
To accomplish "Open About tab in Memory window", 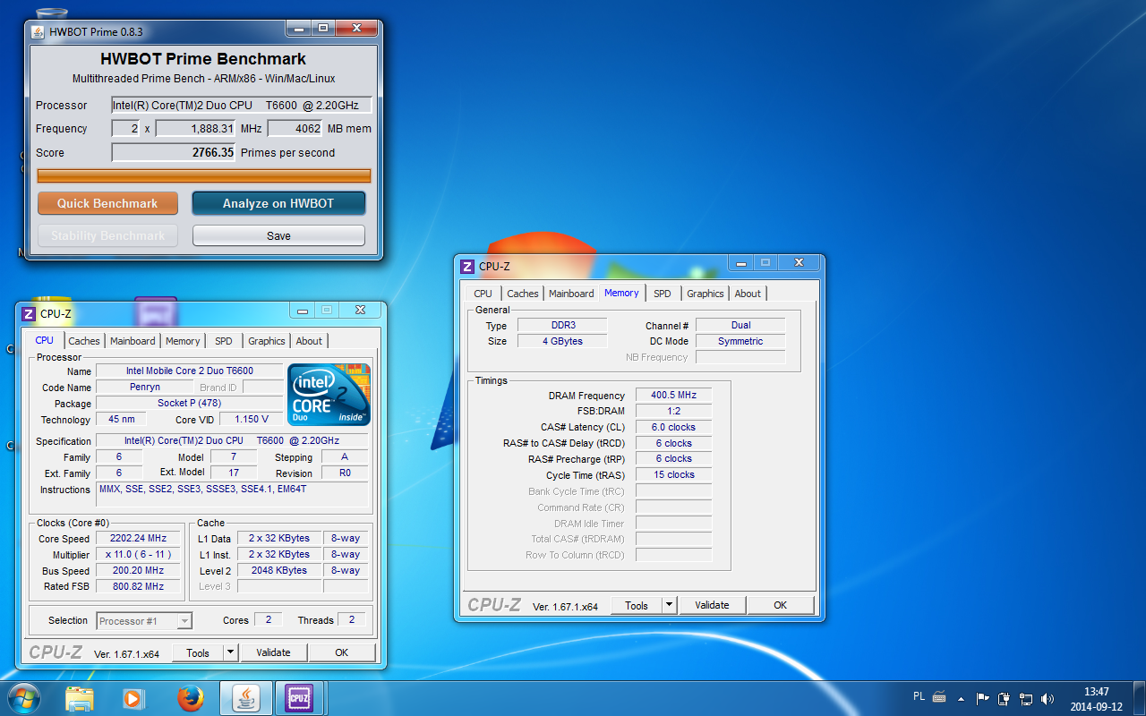I will (x=748, y=294).
